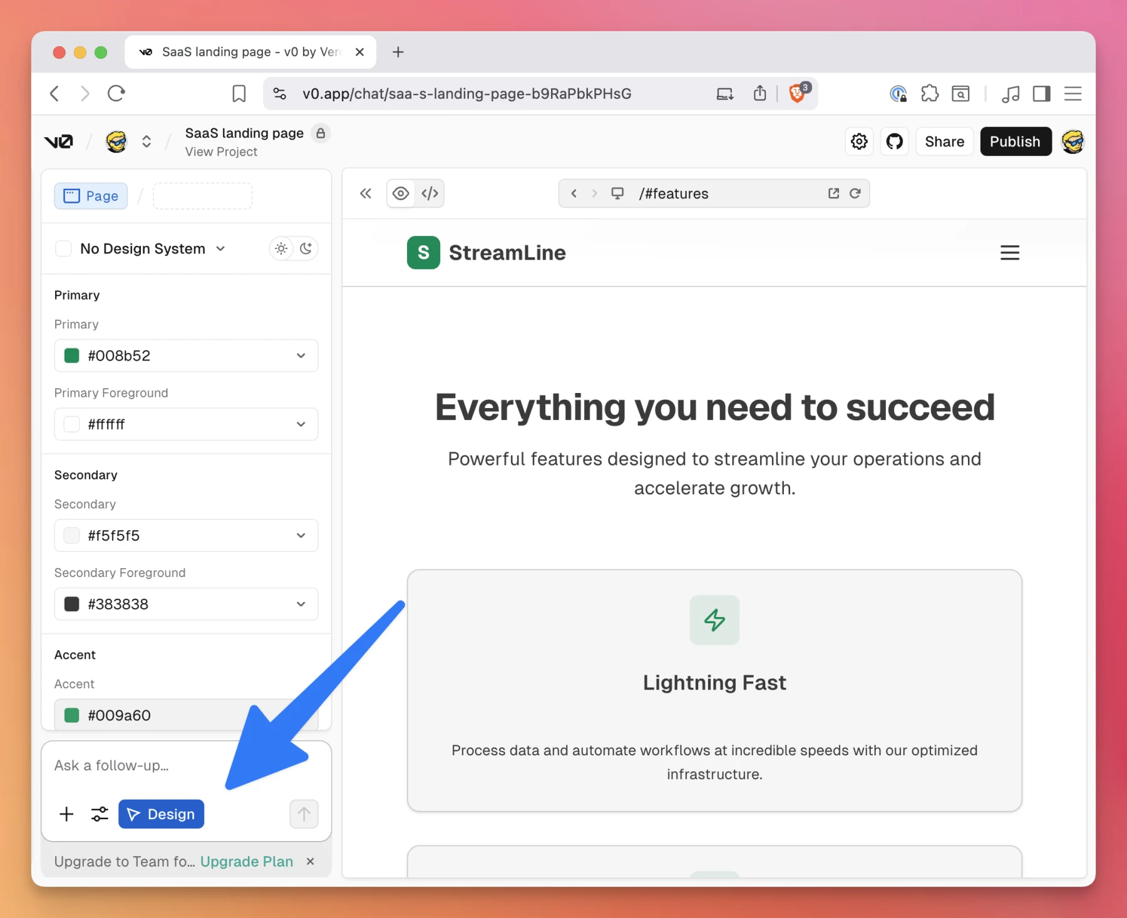This screenshot has height=918, width=1127.
Task: Open the browser extensions puzzle icon
Action: [930, 94]
